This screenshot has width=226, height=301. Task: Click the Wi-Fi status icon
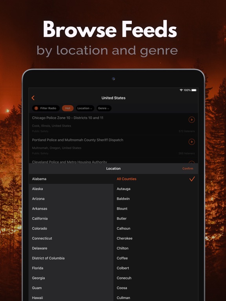tap(181, 90)
